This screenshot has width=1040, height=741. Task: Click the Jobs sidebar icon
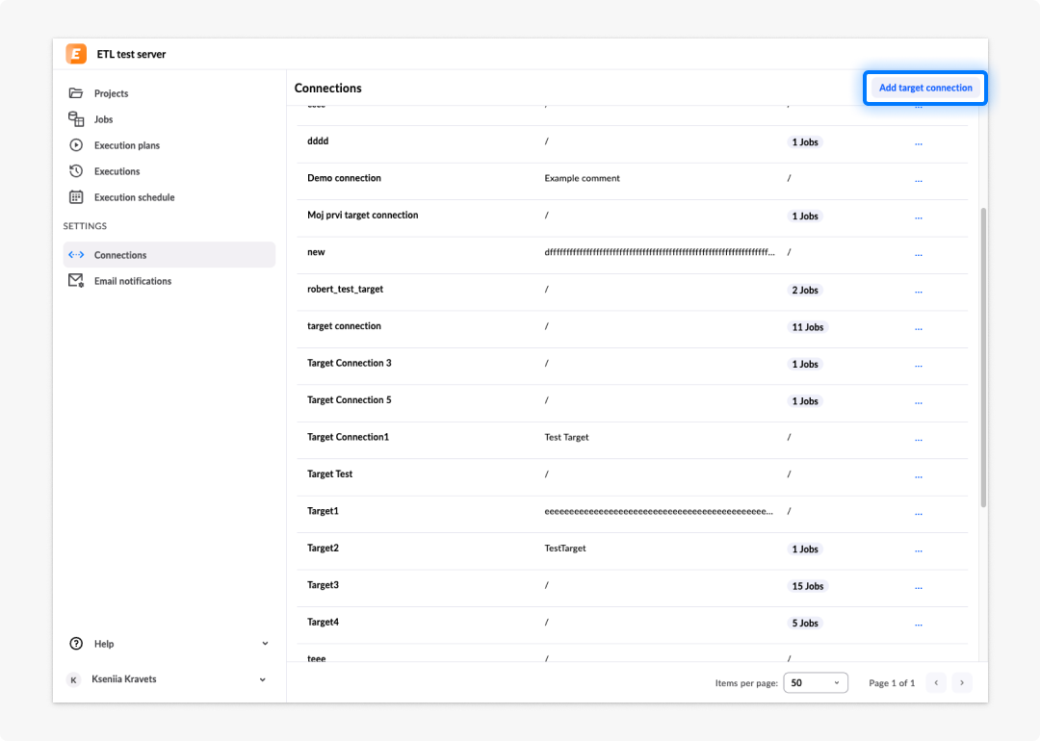(x=76, y=118)
